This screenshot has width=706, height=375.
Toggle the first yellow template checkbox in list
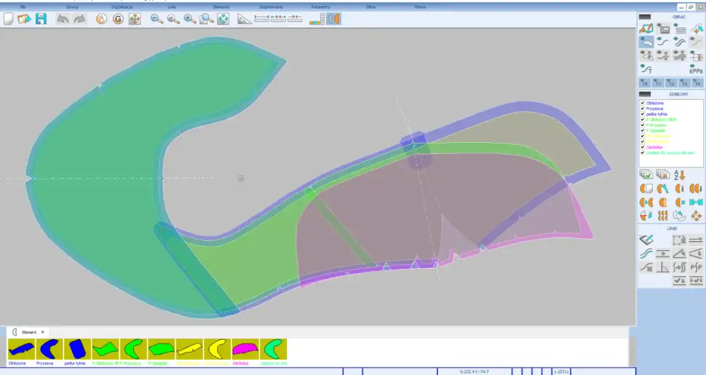tap(642, 136)
